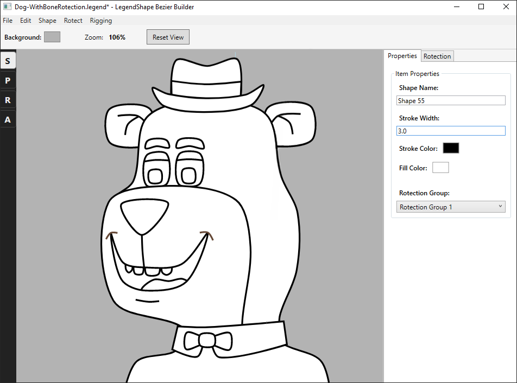Viewport: 517px width, 383px height.
Task: Open the Edit menu
Action: point(26,21)
